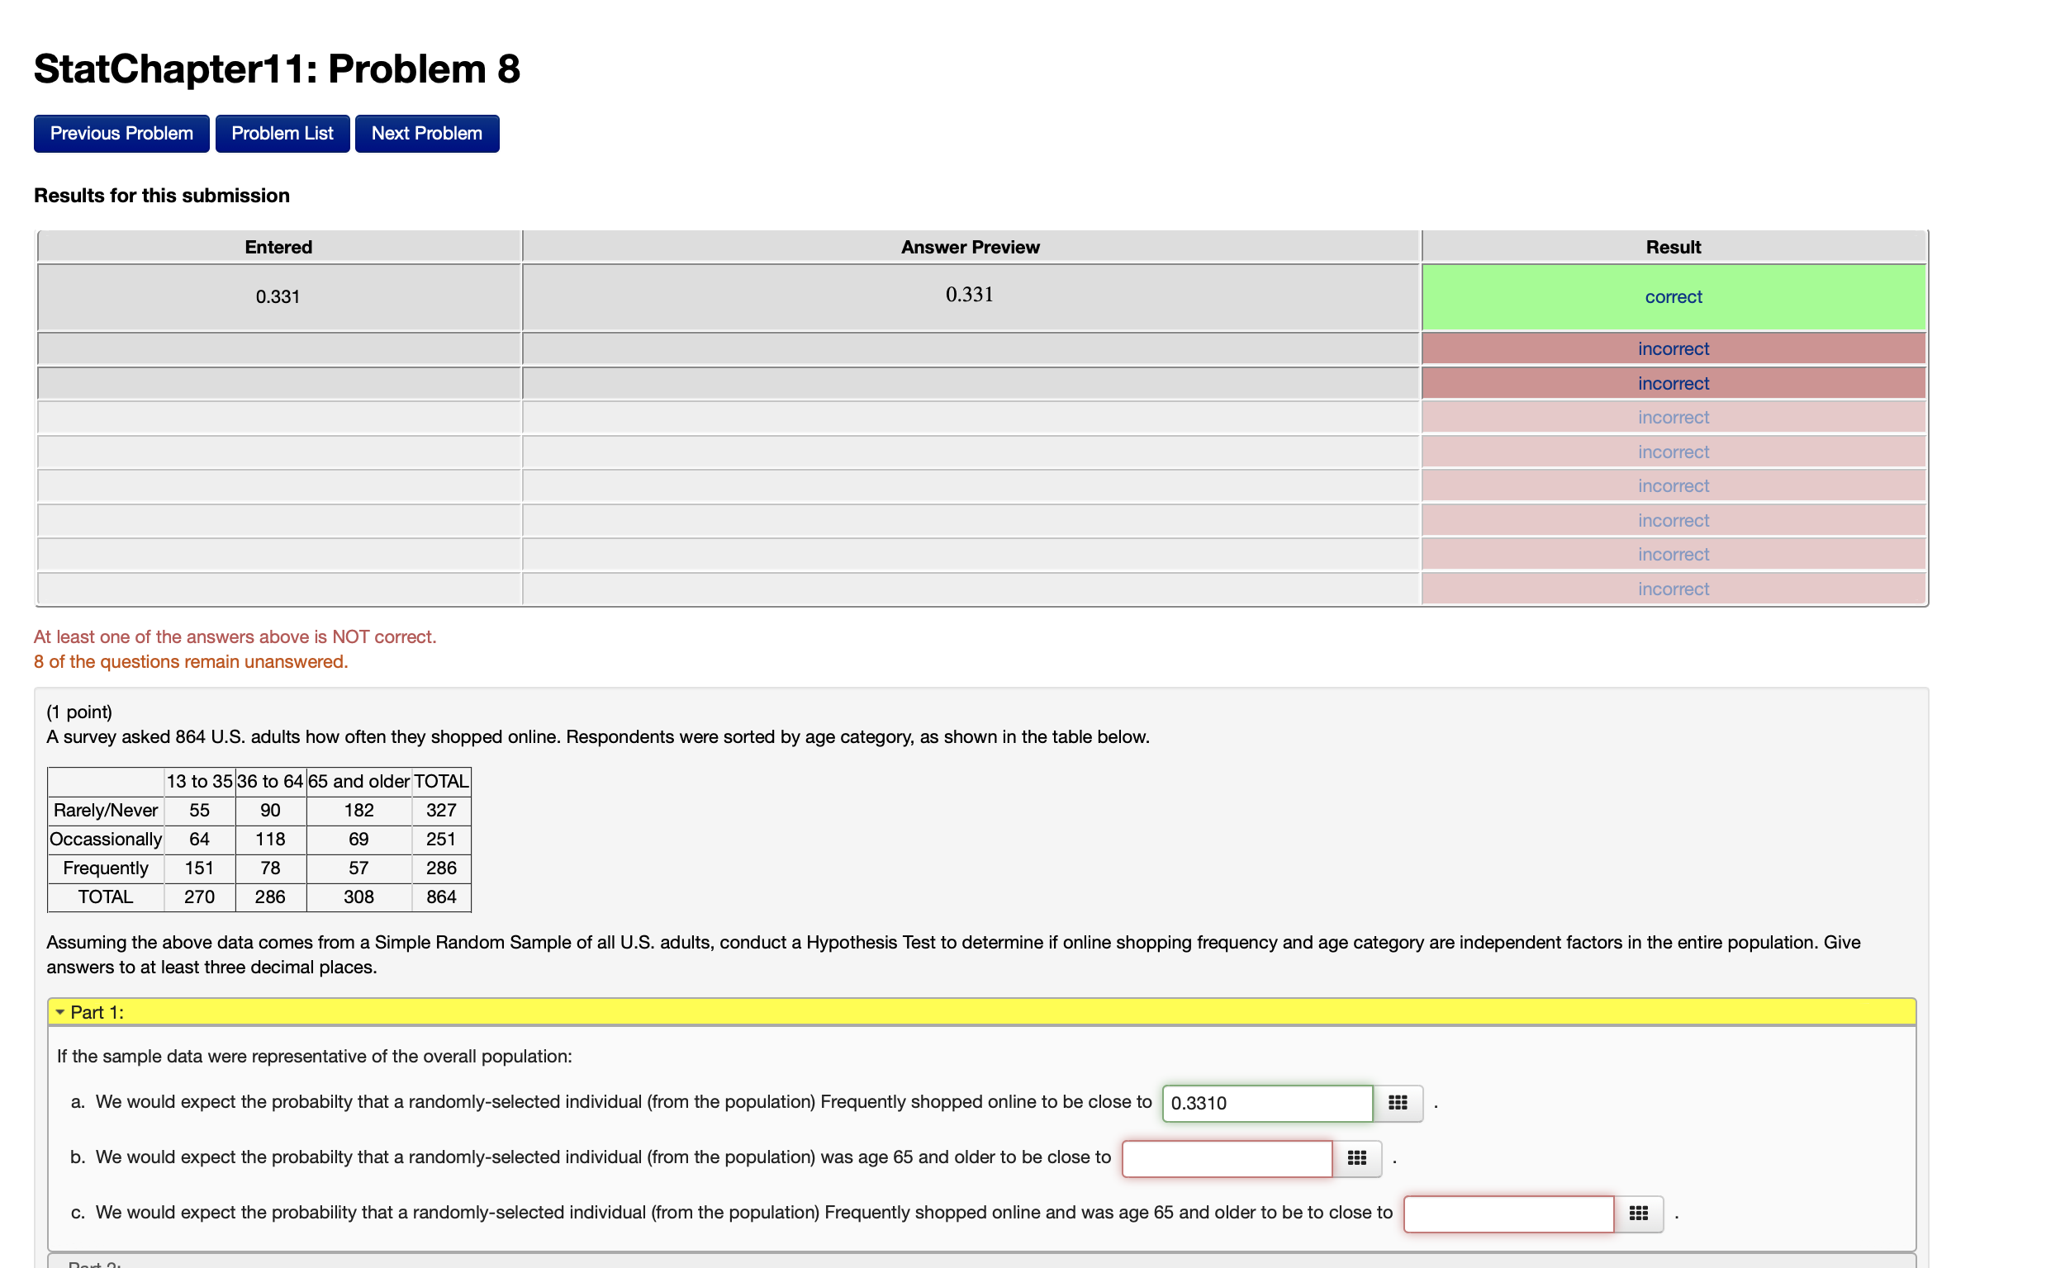The image size is (2070, 1268).
Task: Click the Answer Preview value 0.331
Action: click(969, 295)
